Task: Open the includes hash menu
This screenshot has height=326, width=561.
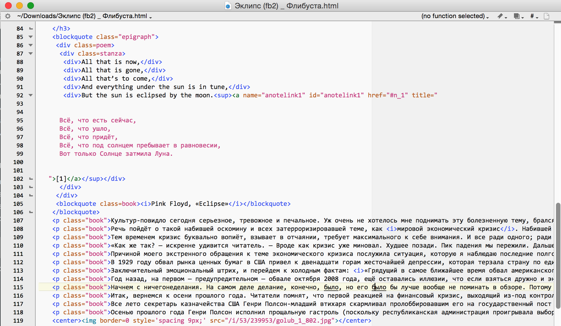Action: point(534,16)
